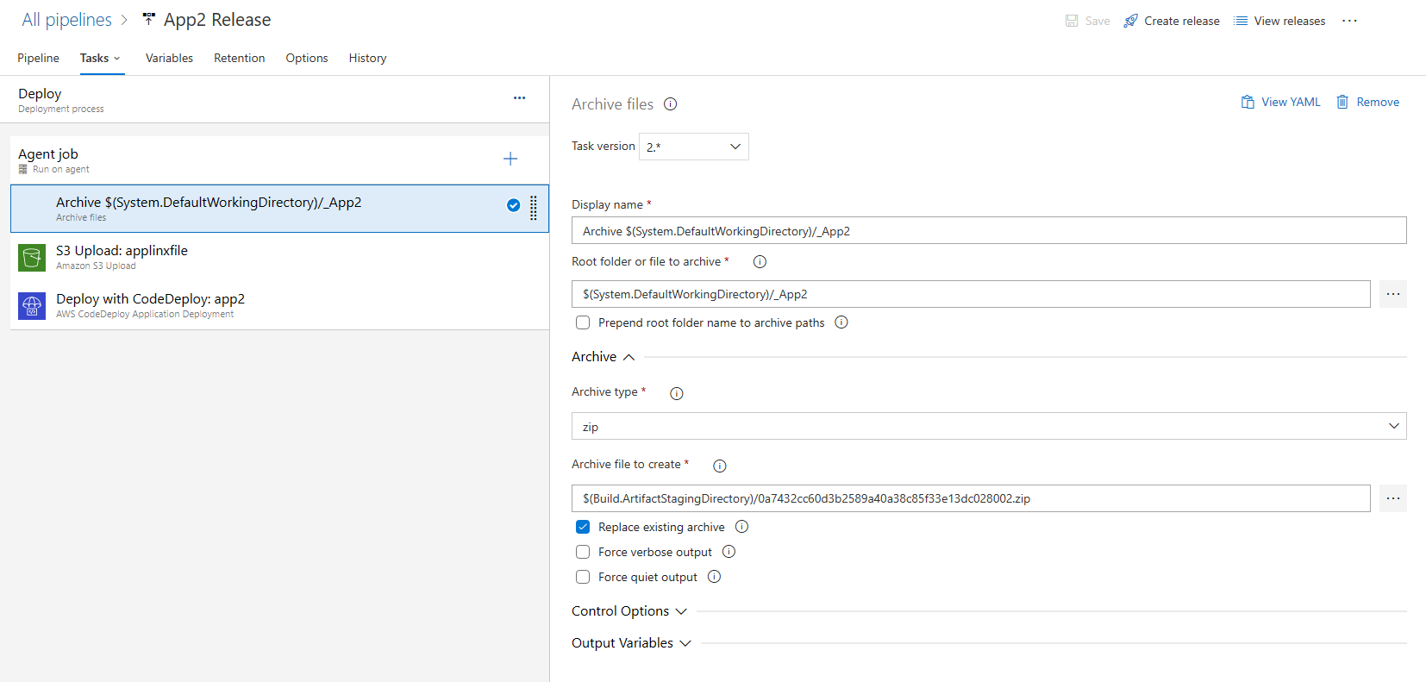Click info icon for Force verbose output
Image resolution: width=1426 pixels, height=682 pixels.
tap(729, 552)
